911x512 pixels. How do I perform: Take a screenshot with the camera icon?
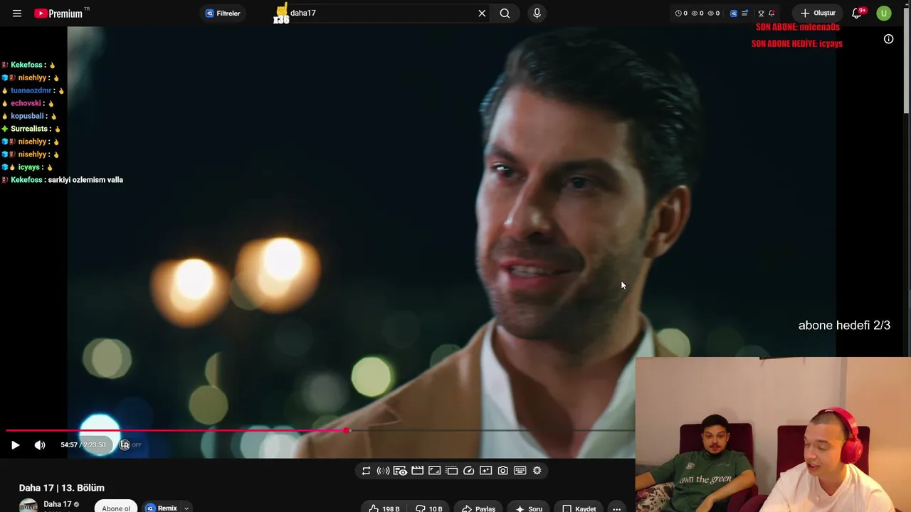pos(502,471)
